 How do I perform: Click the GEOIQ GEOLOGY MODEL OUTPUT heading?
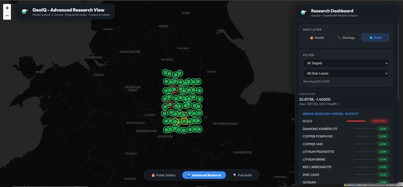click(330, 114)
